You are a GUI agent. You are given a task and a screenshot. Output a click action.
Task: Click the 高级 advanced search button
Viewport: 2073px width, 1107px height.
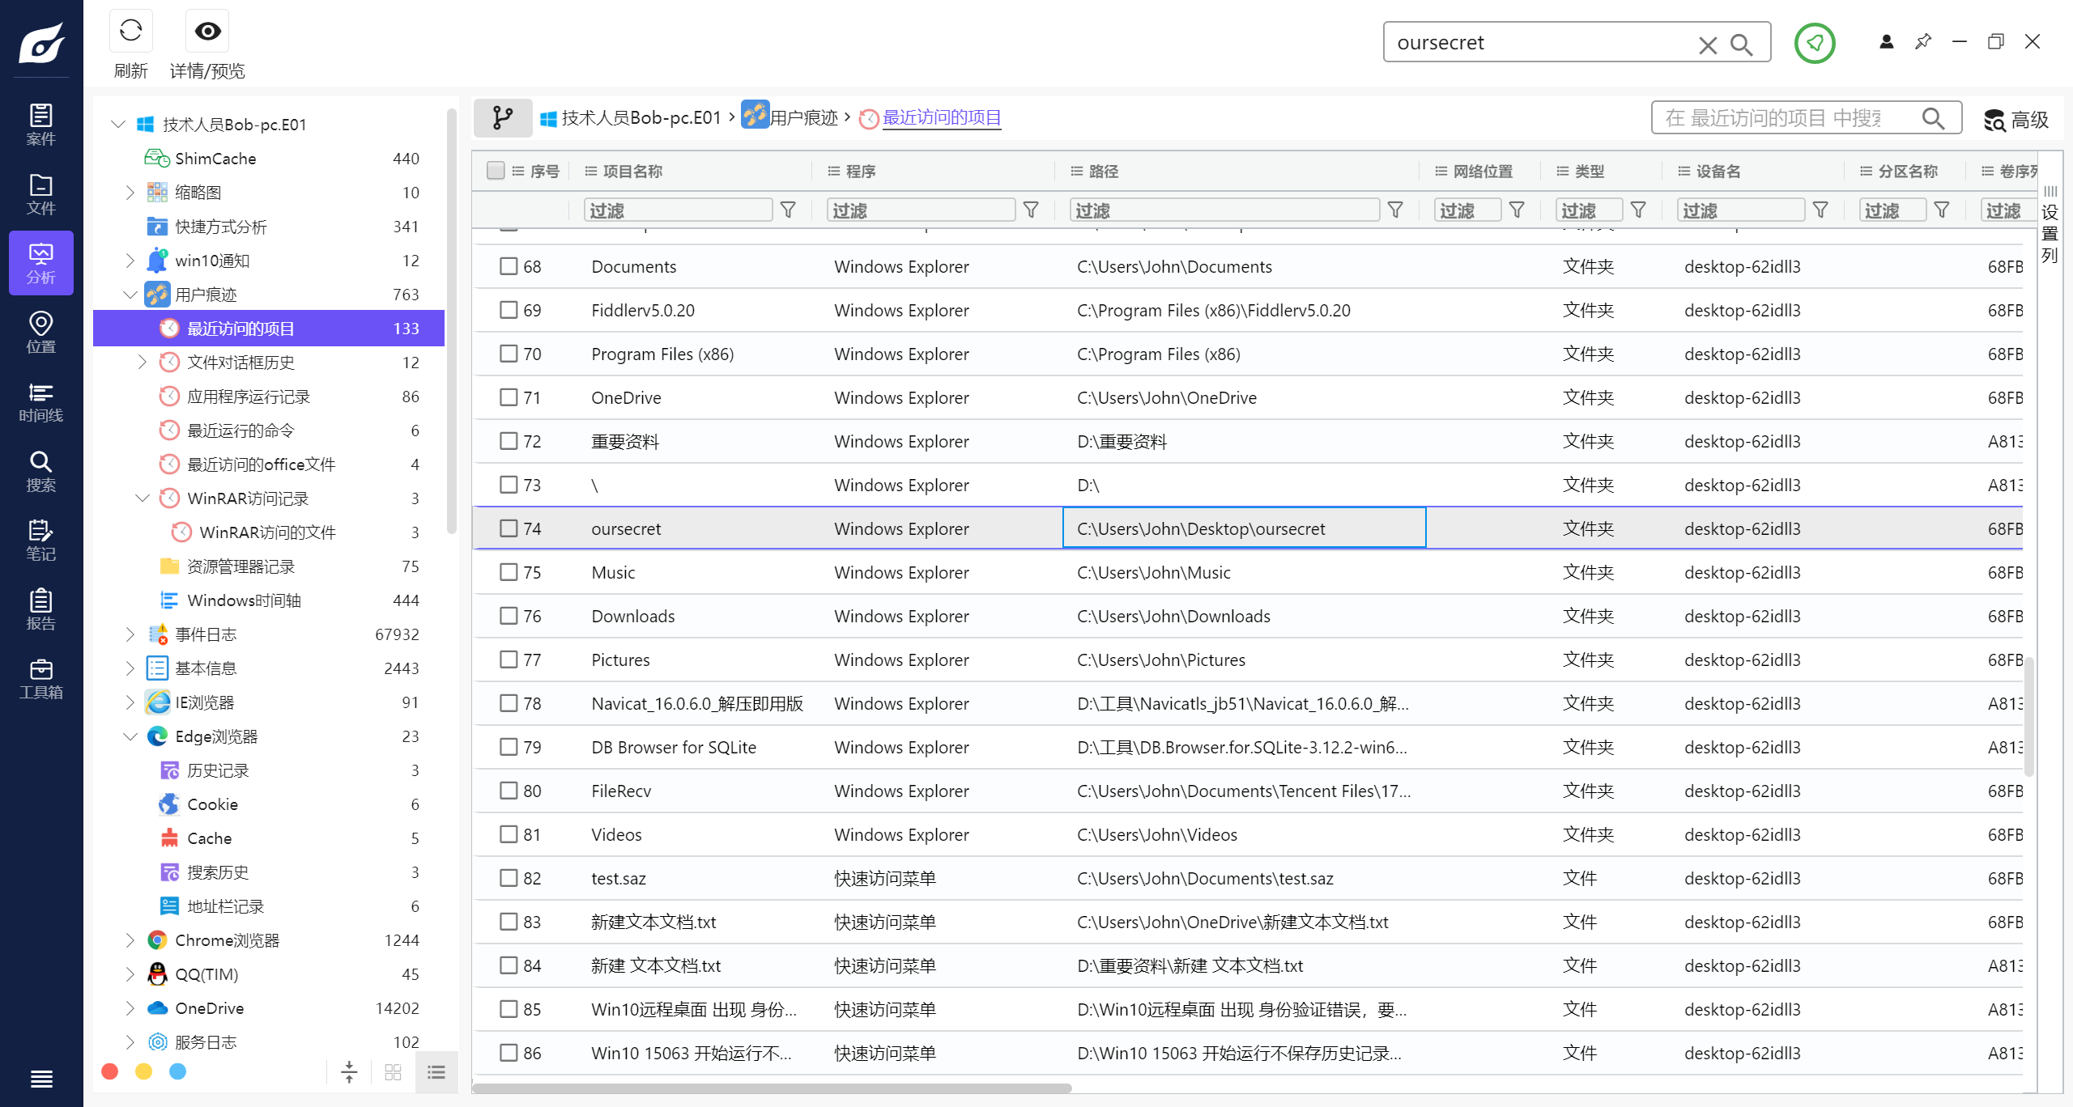(2017, 118)
